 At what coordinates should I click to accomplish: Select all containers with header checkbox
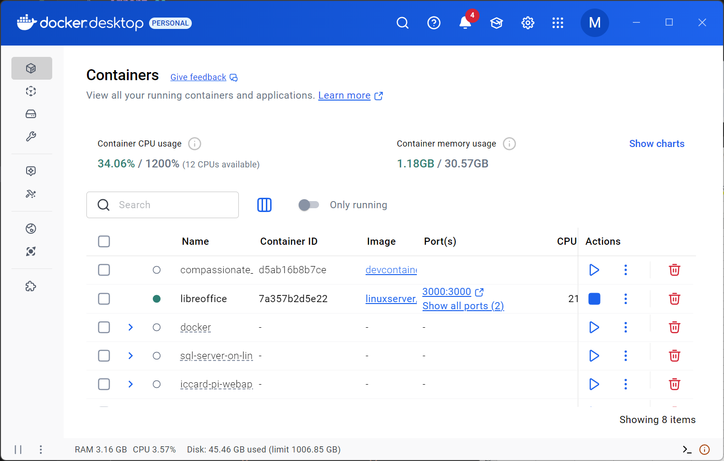pyautogui.click(x=104, y=241)
